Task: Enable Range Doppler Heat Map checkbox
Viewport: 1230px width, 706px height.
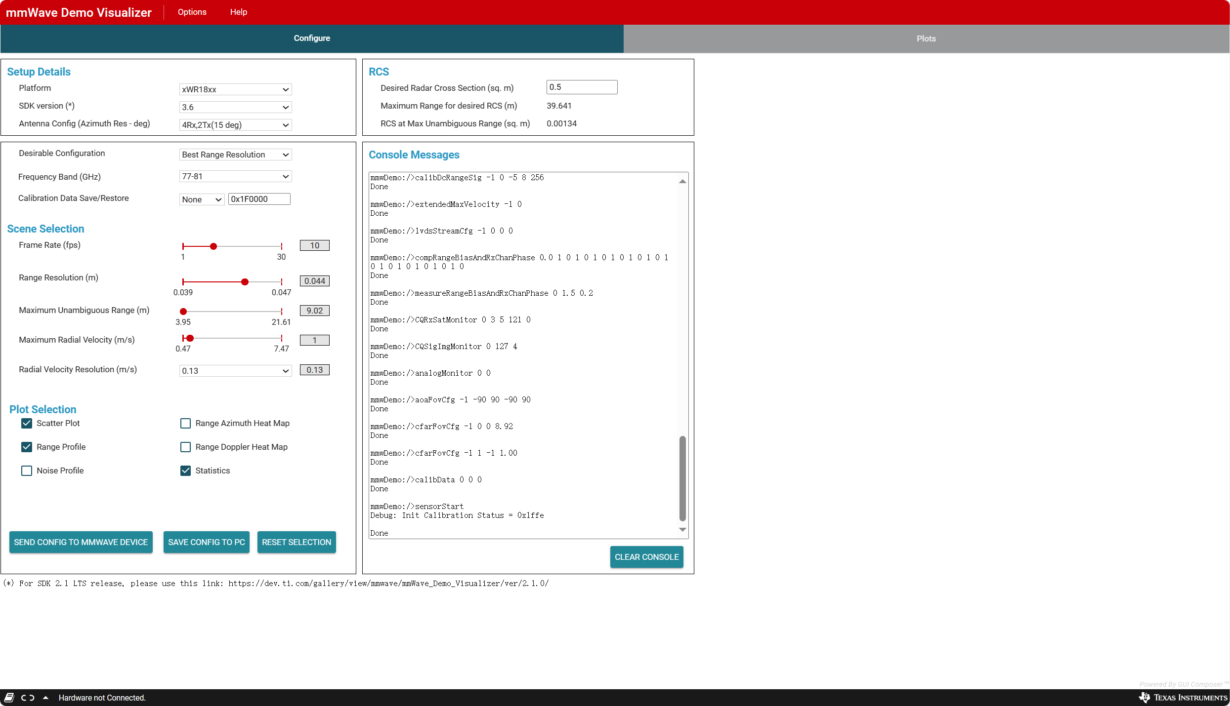Action: (185, 447)
